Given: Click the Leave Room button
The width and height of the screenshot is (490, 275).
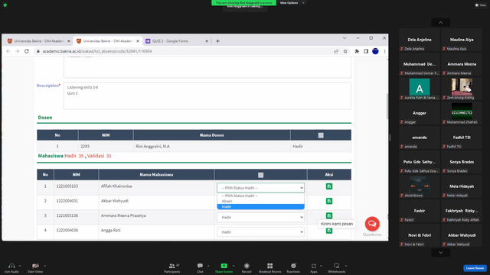Looking at the screenshot, I should coord(475,268).
